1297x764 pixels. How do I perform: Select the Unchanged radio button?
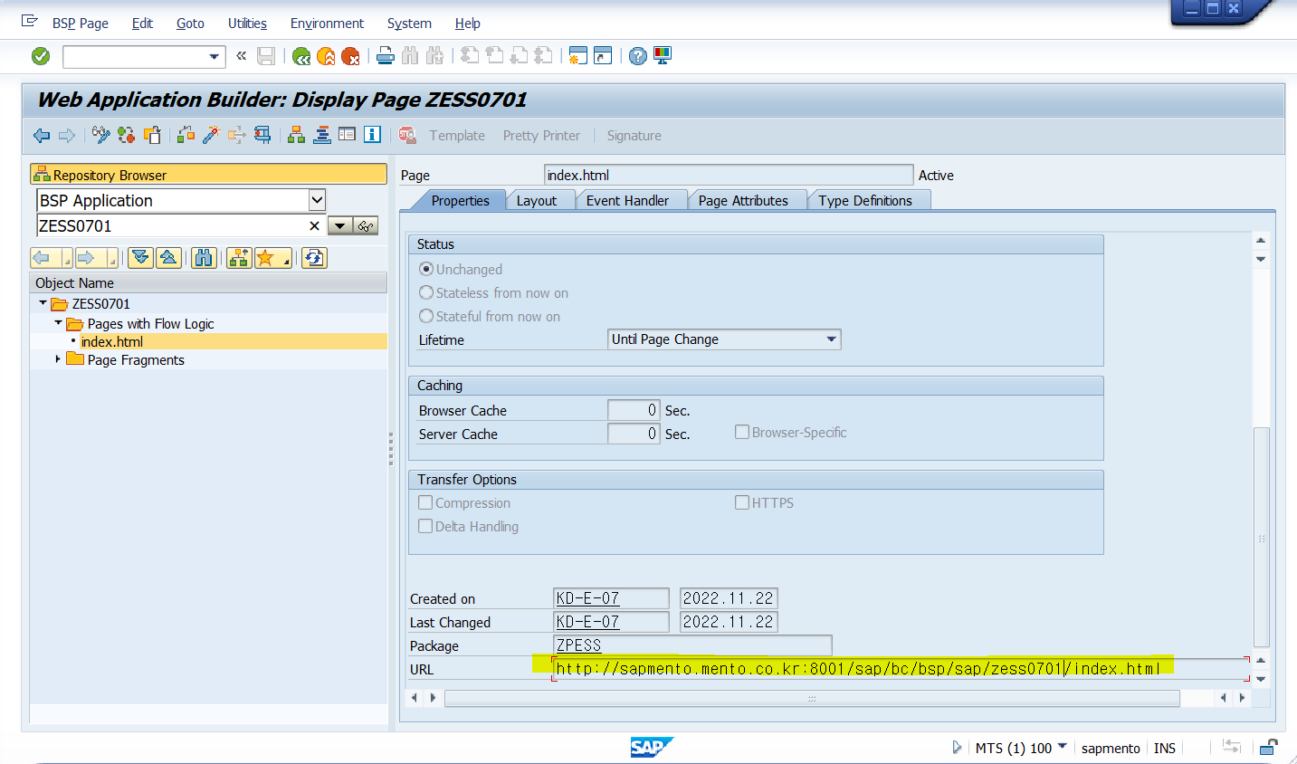point(426,269)
